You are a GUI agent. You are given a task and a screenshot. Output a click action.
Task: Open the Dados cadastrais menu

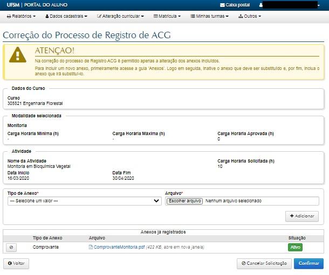pos(66,16)
